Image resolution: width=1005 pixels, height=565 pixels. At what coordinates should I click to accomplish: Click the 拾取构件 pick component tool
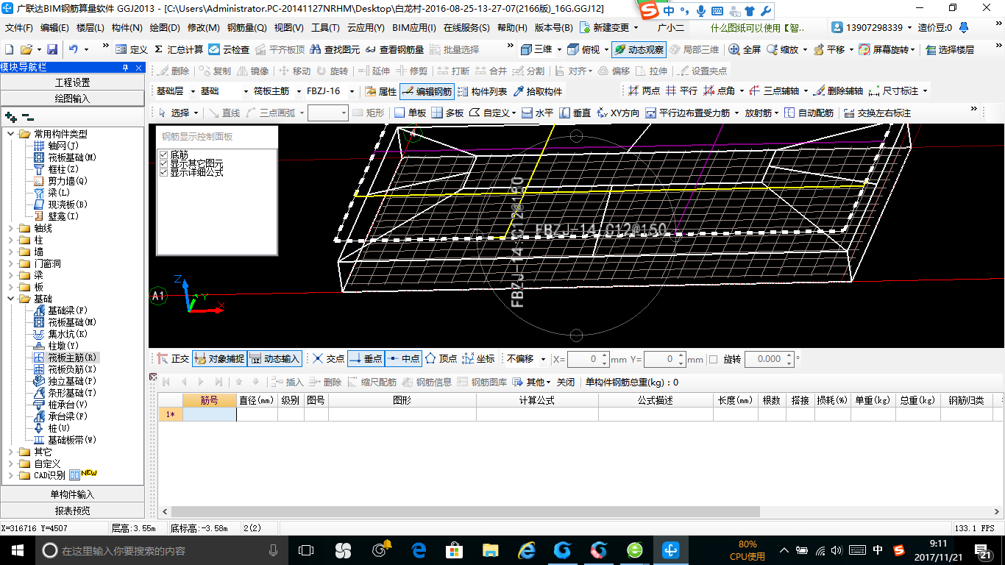tap(538, 92)
